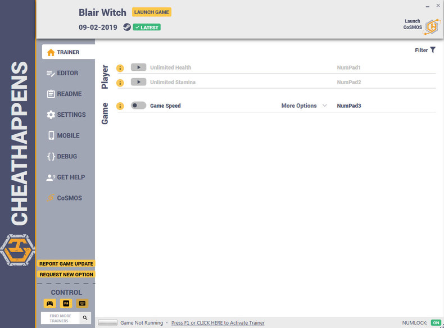Click the Blair Witch title

(x=102, y=12)
